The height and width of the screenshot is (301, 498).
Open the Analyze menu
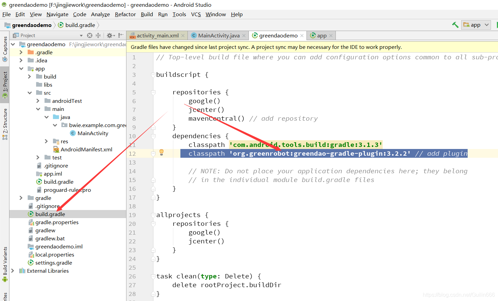(100, 14)
